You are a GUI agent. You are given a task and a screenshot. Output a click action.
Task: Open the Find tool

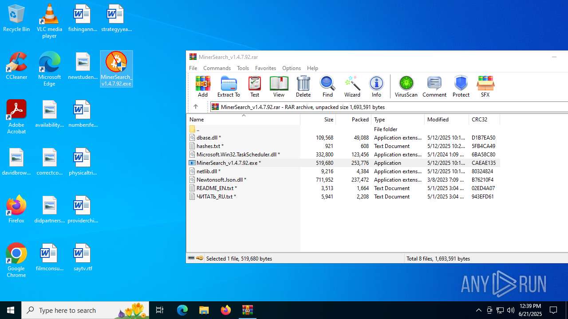[327, 86]
